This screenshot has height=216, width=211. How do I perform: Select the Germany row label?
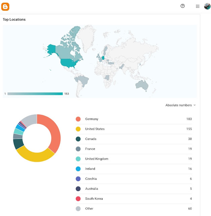click(x=92, y=119)
